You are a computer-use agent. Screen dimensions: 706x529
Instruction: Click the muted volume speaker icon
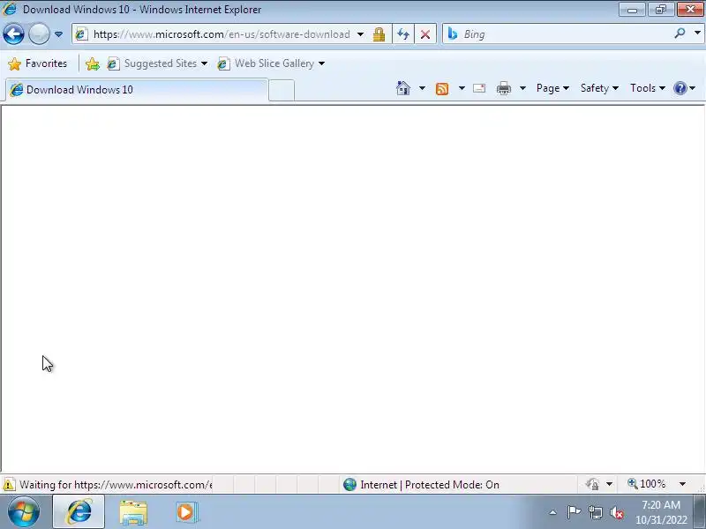tap(617, 512)
